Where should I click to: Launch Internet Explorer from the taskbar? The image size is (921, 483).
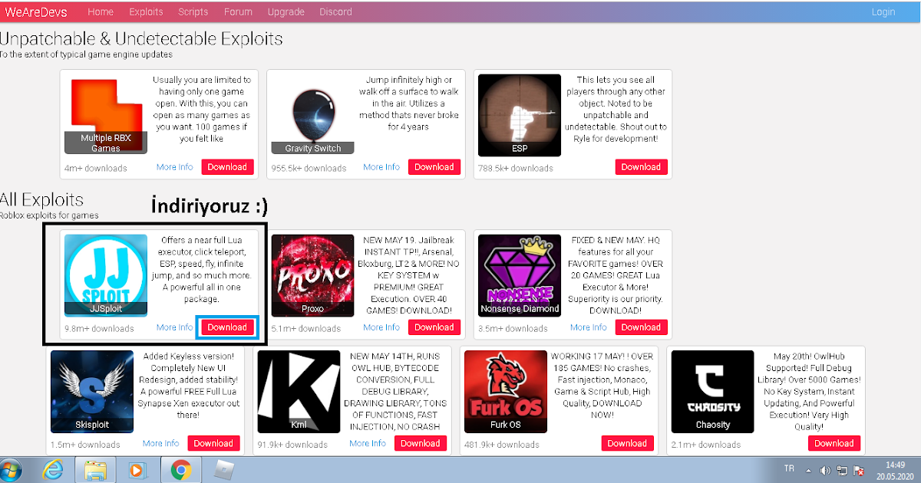click(x=54, y=469)
